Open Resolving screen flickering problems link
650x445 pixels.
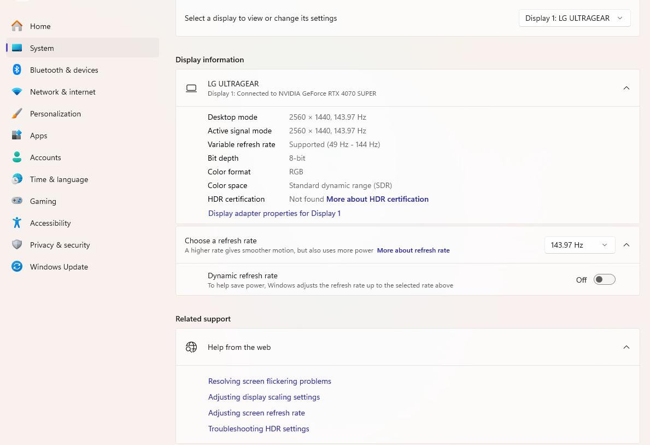pos(270,381)
